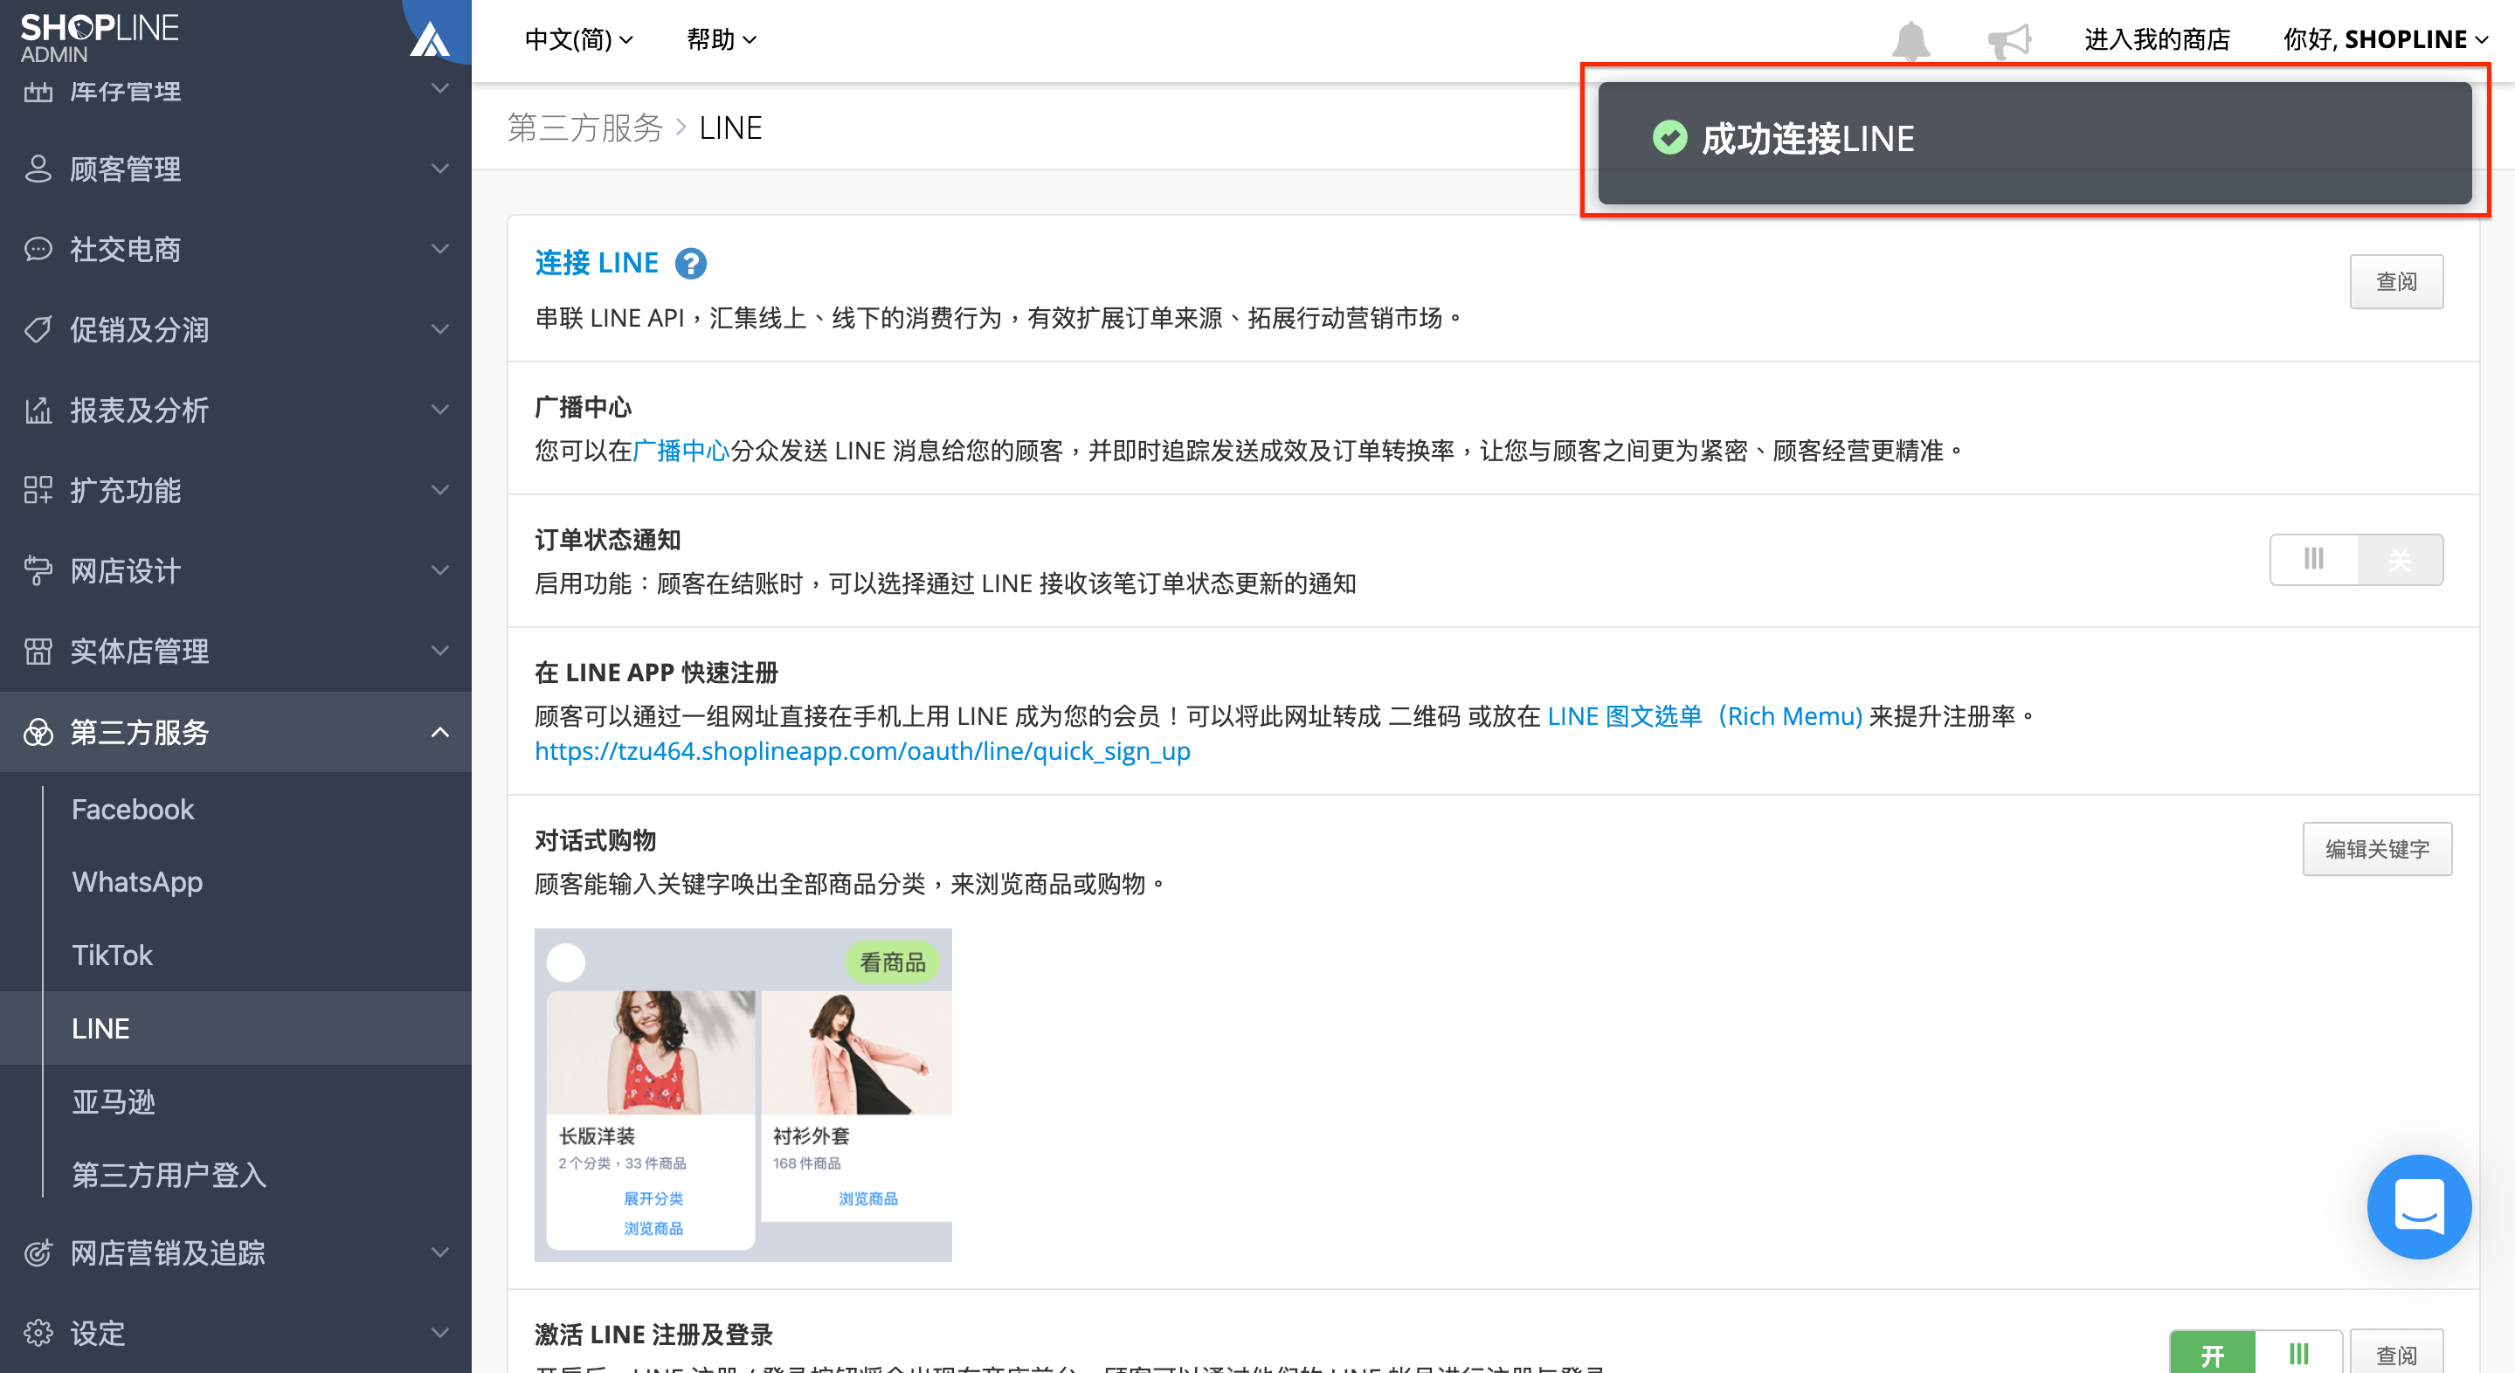
Task: Click the 编辑关键字 button
Action: coord(2376,850)
